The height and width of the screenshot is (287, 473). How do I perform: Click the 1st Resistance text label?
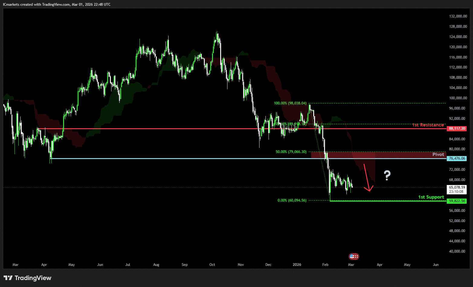coord(428,125)
